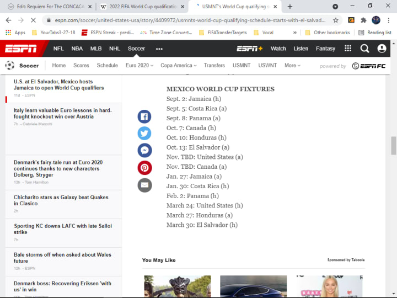Screen dimensions: 397x298
Task: Open the warrior costume sponsored thumbnail
Action: point(178,286)
